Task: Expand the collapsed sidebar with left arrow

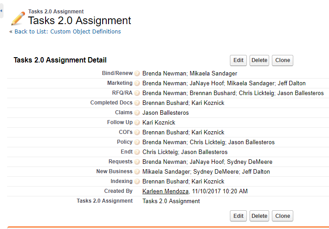Action: coord(1,10)
